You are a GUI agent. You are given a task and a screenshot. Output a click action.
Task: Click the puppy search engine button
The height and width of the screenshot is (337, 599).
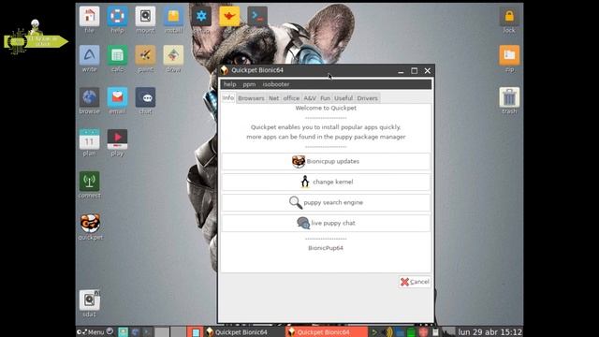pos(326,202)
